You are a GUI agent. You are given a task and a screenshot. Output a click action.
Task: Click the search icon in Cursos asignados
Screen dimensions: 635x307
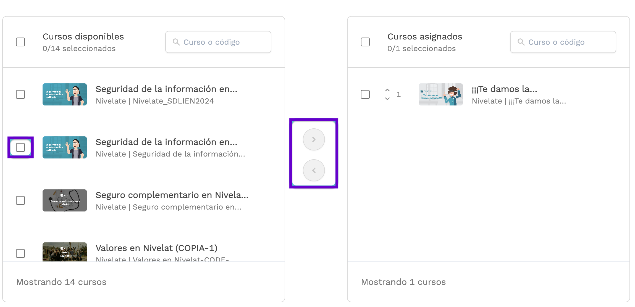click(521, 42)
